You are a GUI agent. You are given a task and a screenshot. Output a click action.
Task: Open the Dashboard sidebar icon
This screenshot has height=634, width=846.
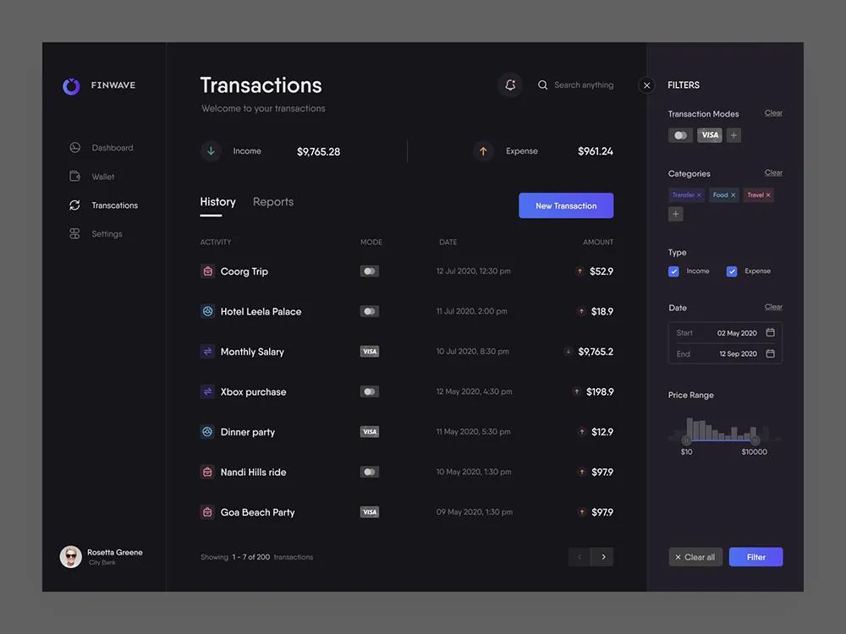(75, 147)
